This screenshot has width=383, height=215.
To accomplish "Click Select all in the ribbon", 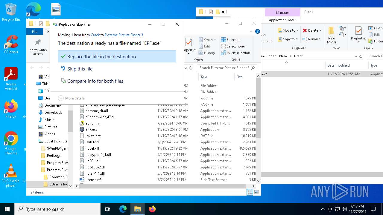I will click(231, 40).
